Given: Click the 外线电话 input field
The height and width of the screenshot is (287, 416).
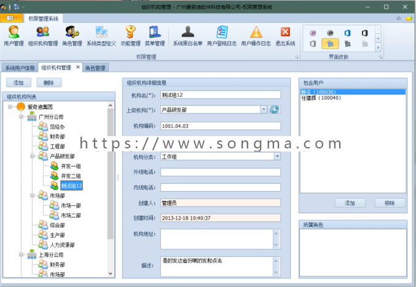Looking at the screenshot, I should 221,172.
